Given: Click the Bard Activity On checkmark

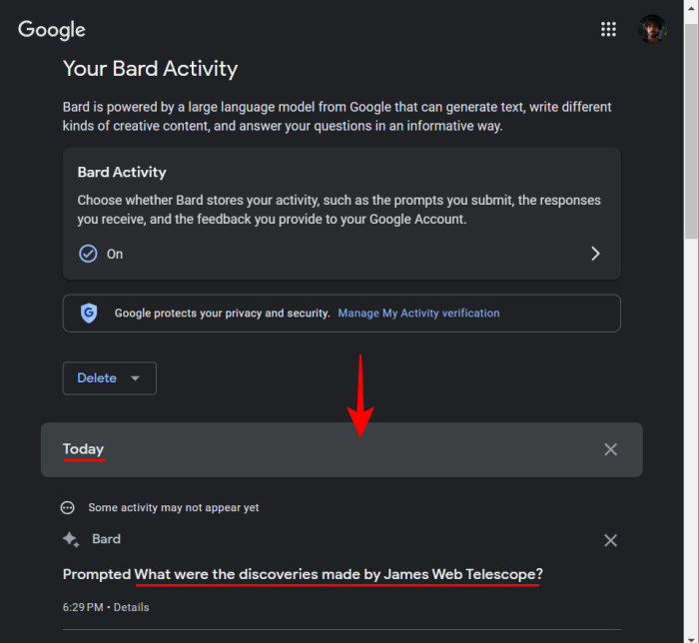Looking at the screenshot, I should click(x=88, y=254).
